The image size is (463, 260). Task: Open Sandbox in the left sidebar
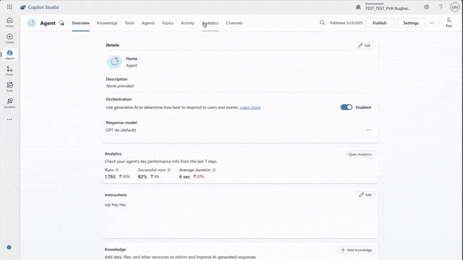pos(10,103)
